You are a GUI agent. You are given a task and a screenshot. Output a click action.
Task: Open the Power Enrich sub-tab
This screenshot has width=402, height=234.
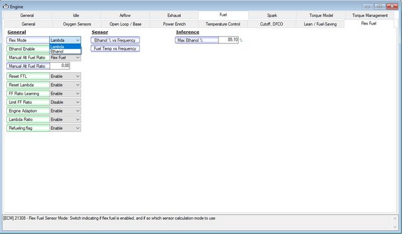coord(175,24)
